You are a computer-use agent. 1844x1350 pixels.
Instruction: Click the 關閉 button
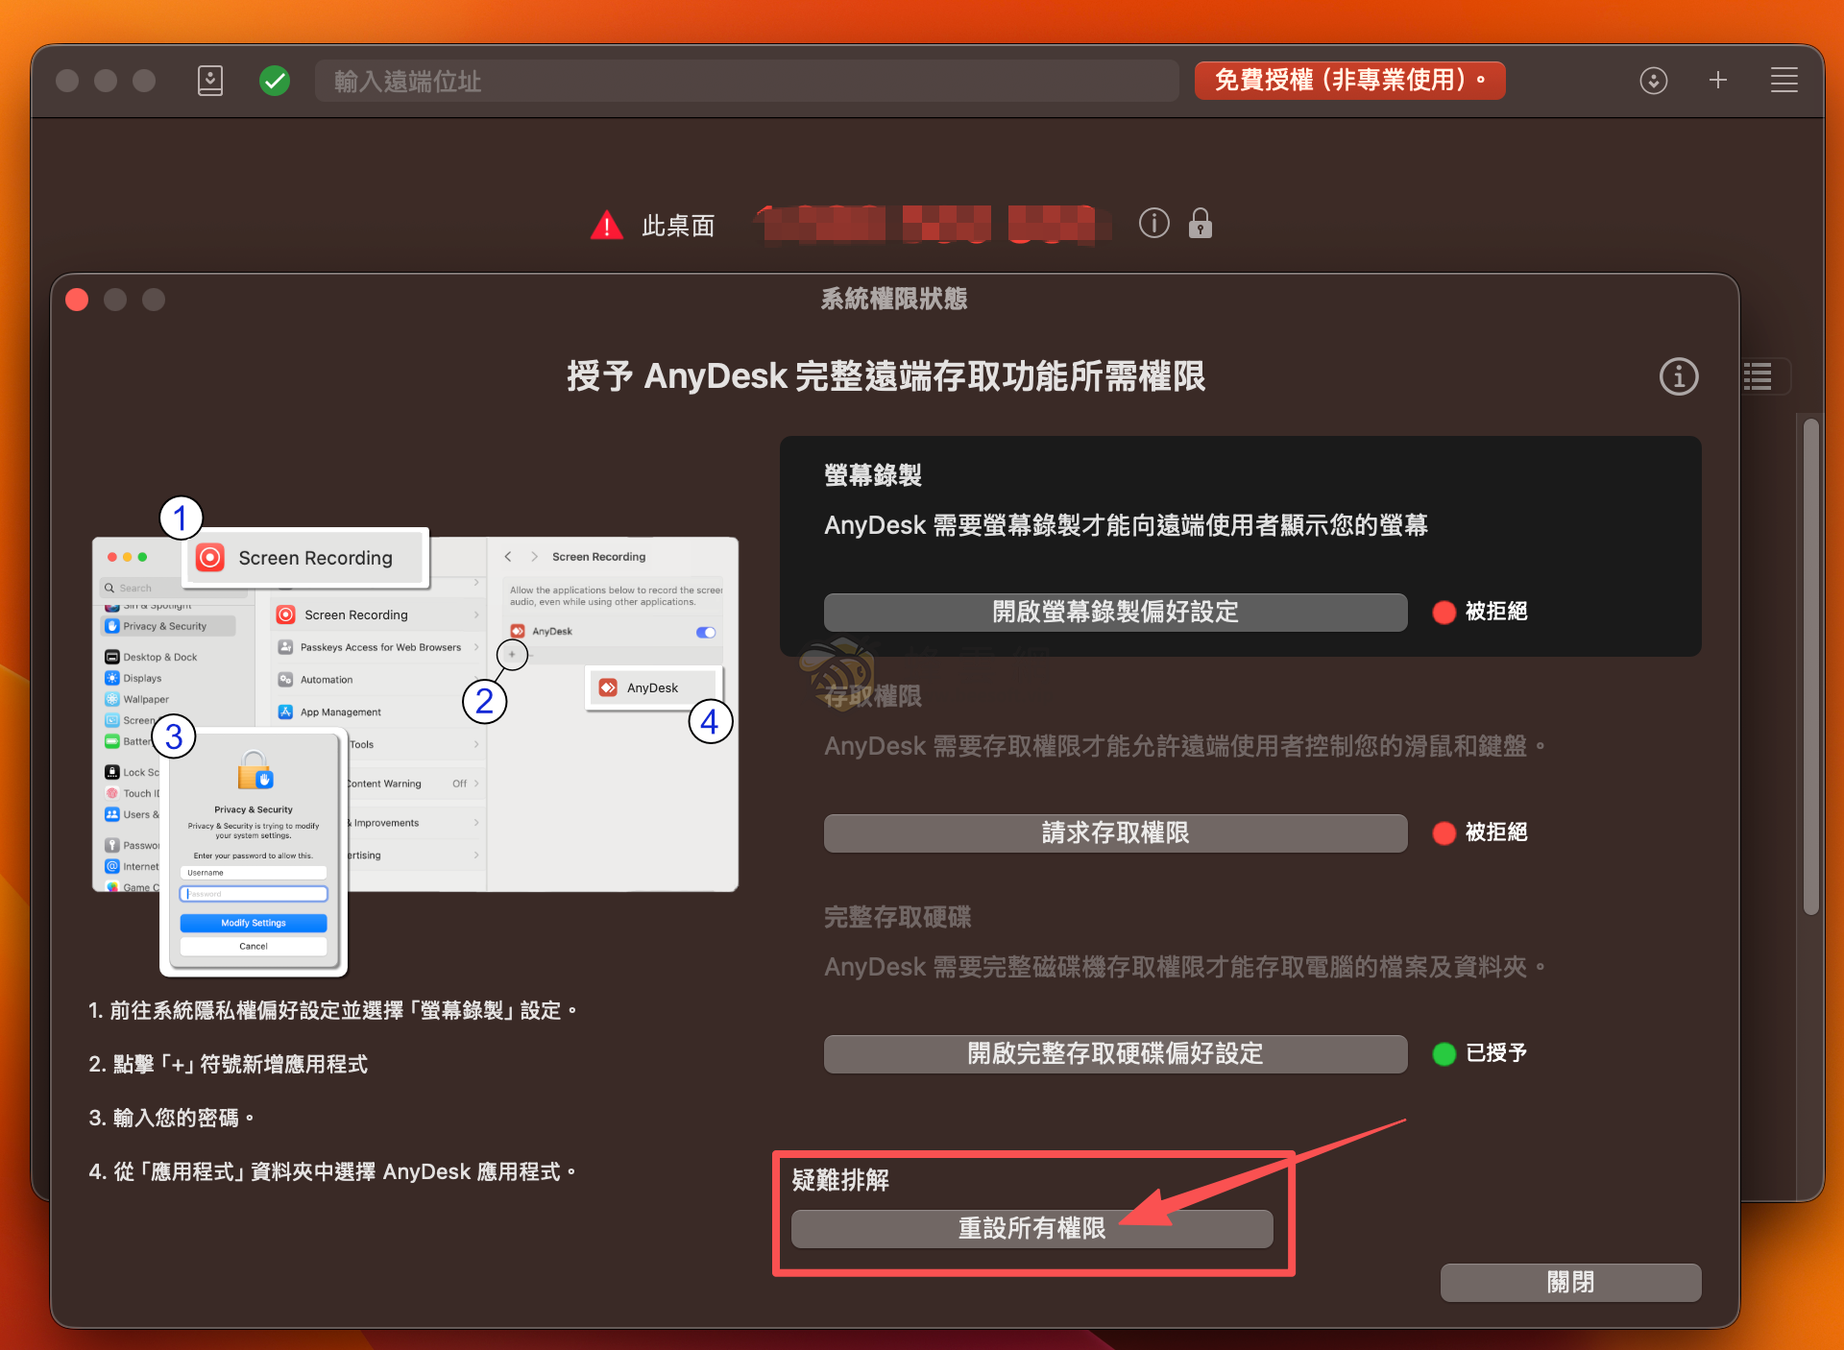point(1570,1282)
